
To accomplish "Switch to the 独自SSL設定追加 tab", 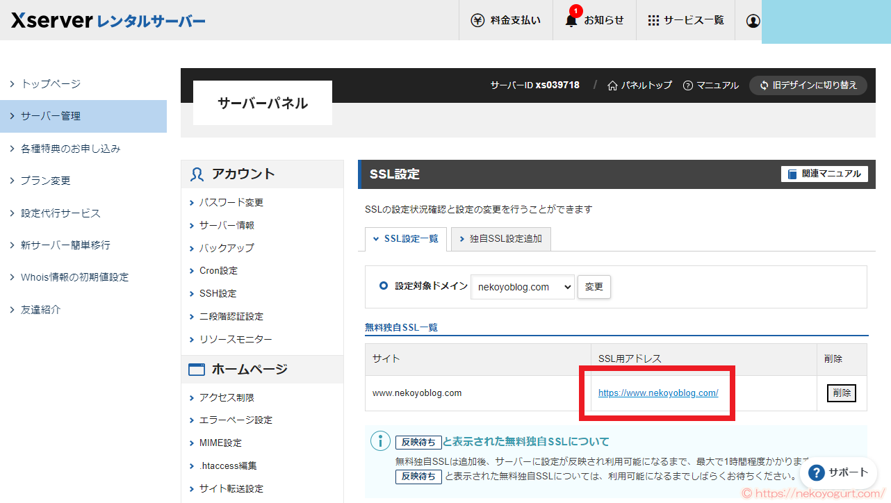I will point(500,238).
